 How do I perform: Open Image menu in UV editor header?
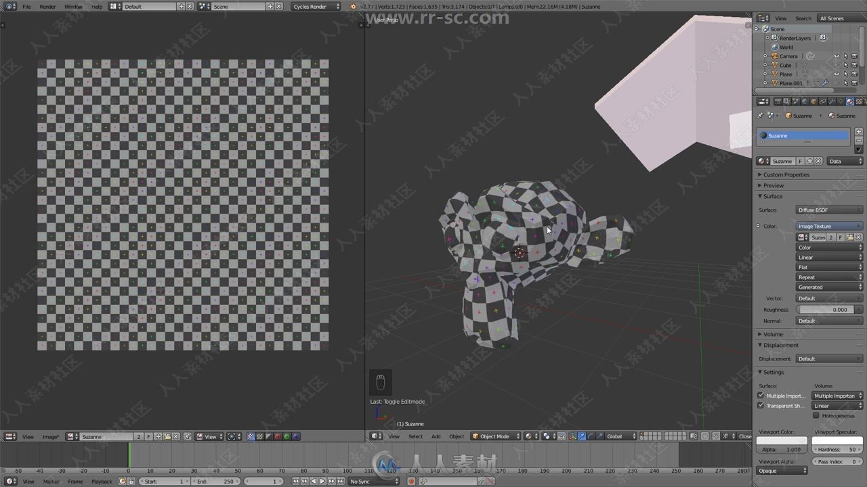coord(51,437)
